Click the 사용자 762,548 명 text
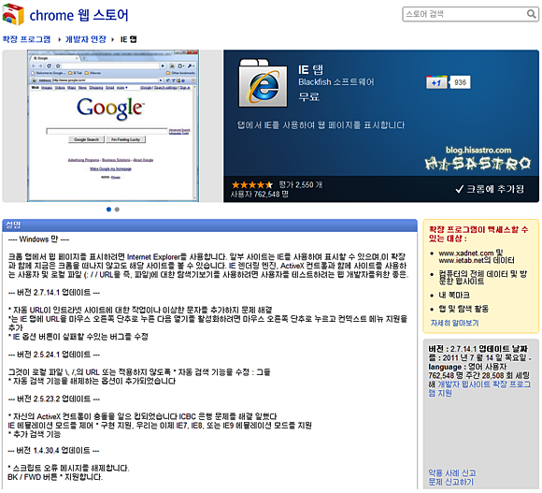This screenshot has height=493, width=542. 260,194
